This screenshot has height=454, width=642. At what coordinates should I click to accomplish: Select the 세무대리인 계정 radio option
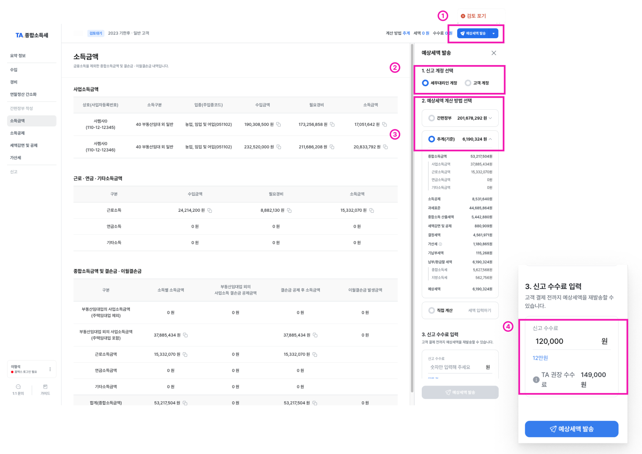(425, 83)
